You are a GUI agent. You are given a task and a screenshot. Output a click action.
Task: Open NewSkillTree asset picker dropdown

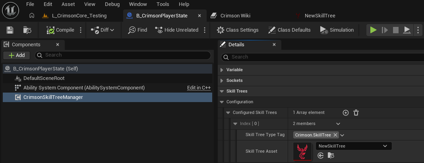coord(354,146)
